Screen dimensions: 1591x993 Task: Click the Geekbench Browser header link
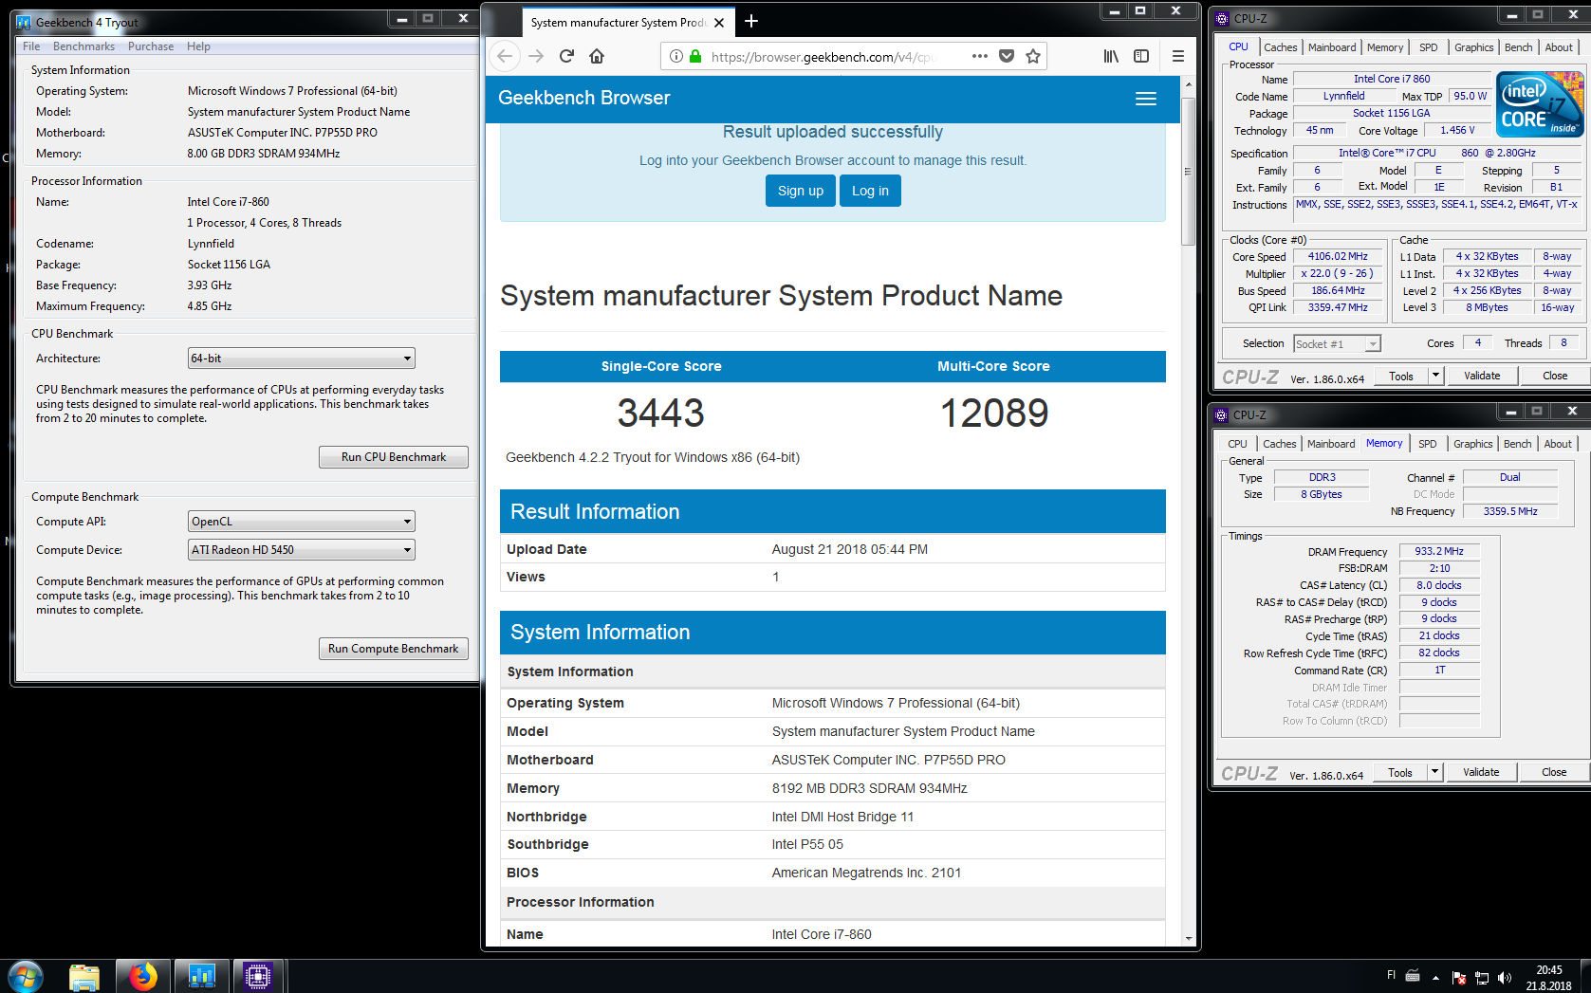coord(584,98)
